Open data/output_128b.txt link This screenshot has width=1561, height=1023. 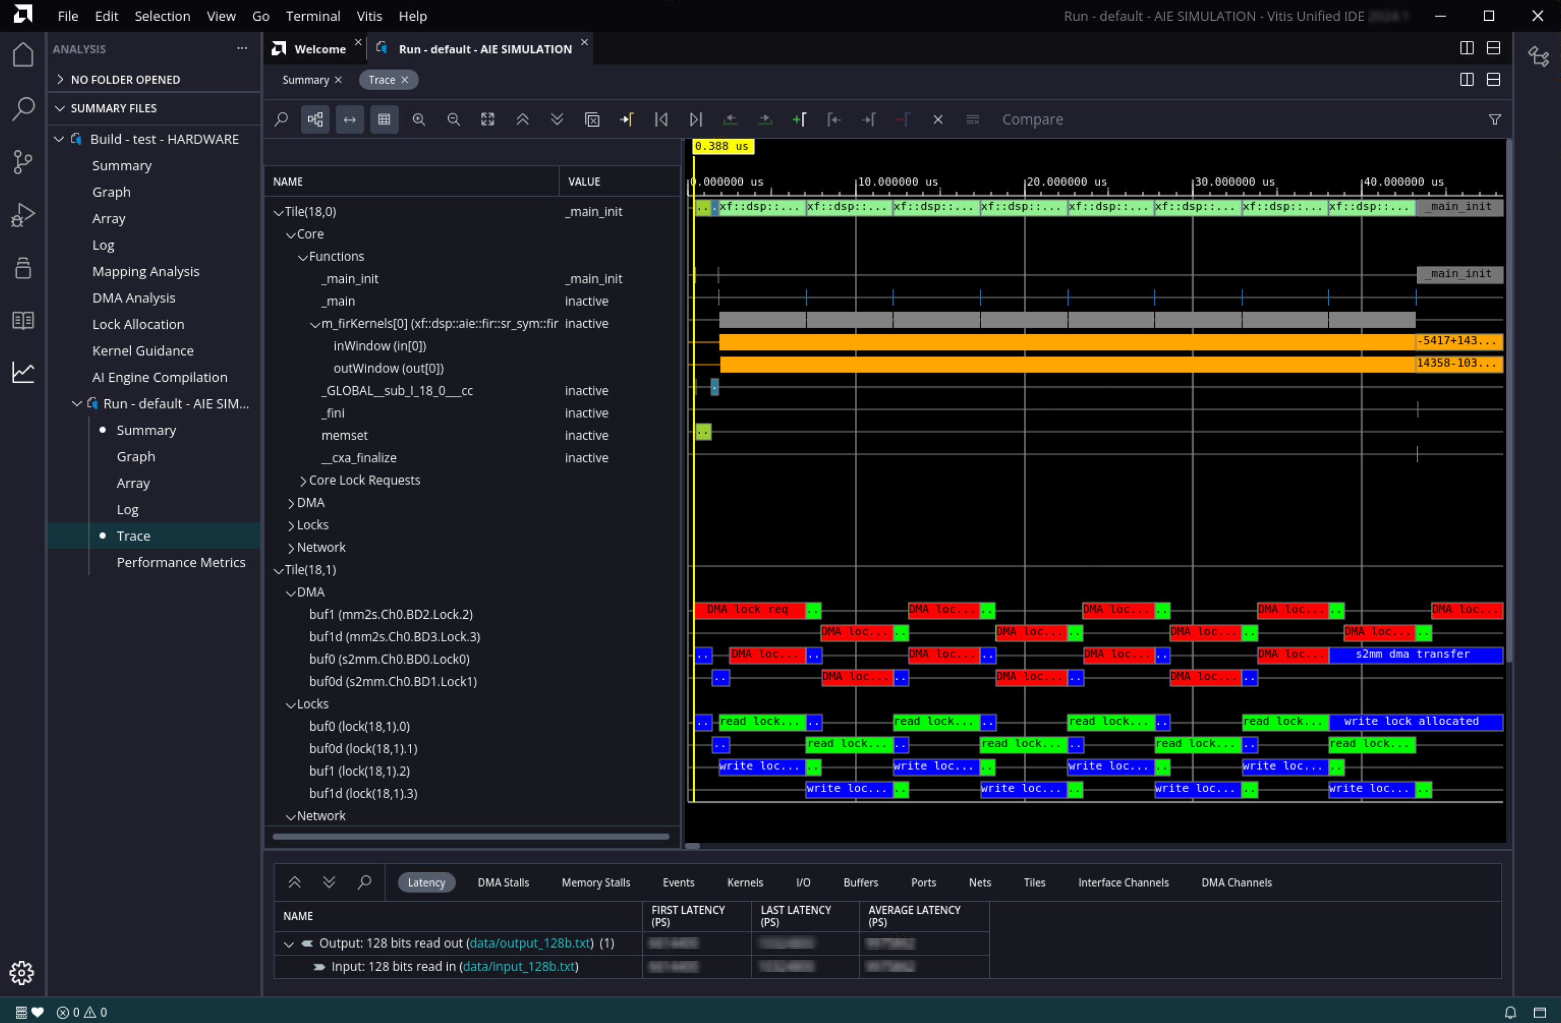(530, 943)
